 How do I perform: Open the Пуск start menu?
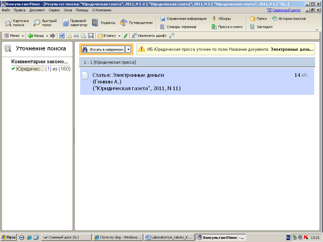coord(9,237)
